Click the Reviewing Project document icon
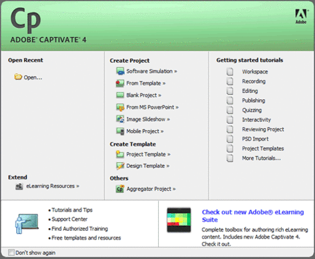 tap(230, 129)
